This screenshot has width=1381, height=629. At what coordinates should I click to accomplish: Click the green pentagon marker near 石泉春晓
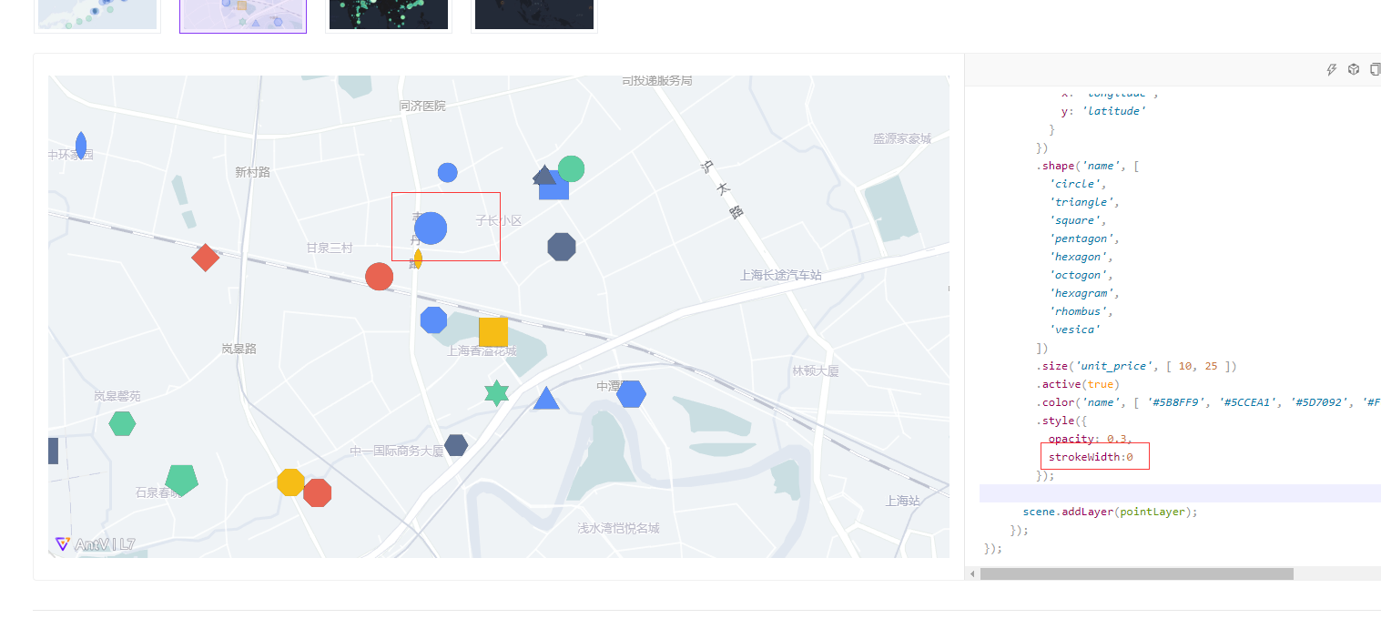(181, 482)
